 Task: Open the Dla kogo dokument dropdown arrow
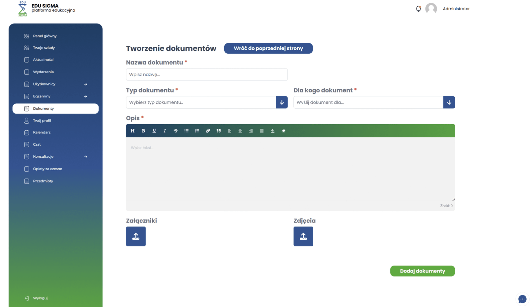449,102
